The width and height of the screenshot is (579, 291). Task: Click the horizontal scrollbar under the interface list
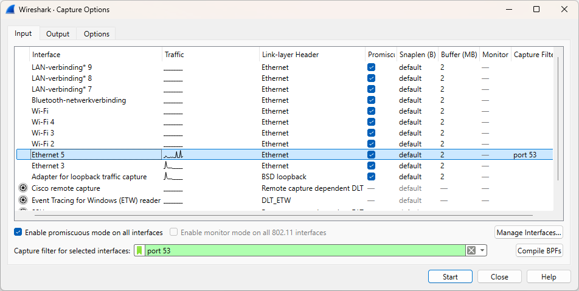[x=282, y=215]
